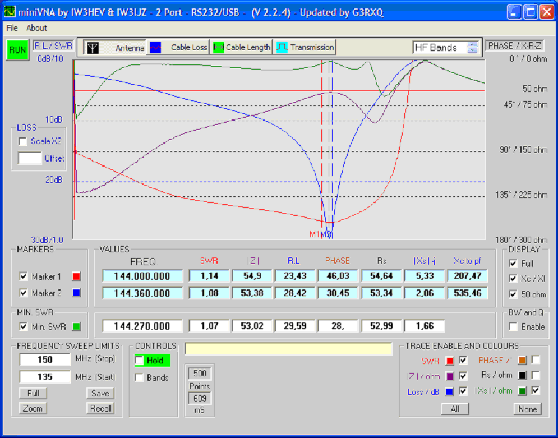Toggle the Hold checkbox
This screenshot has height=438, width=558.
(139, 361)
